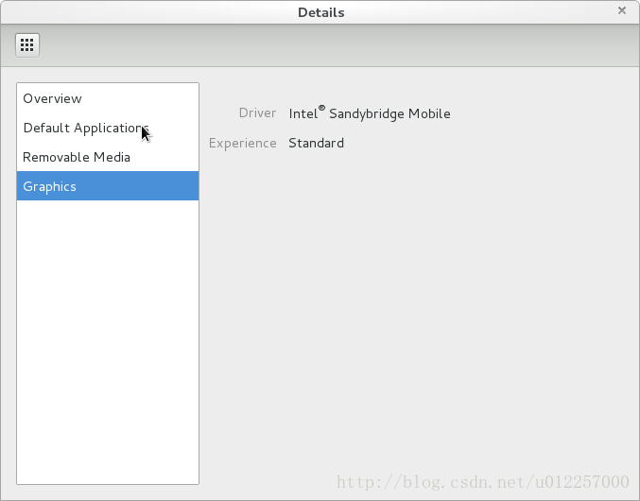Click the Driver field label
Screen dimensions: 640x501
click(x=257, y=113)
